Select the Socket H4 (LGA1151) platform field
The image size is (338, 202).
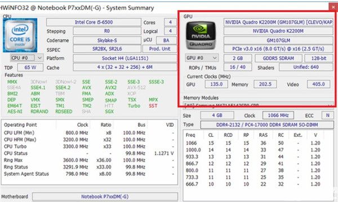tap(125, 58)
